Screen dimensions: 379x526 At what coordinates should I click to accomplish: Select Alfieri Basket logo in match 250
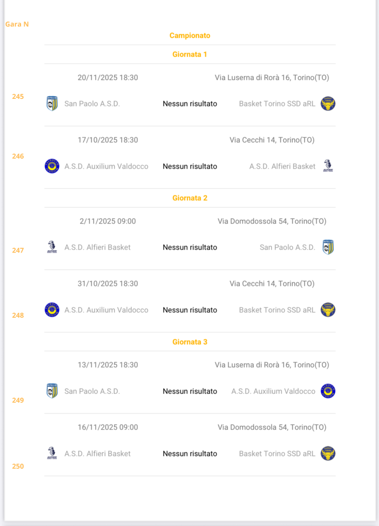click(x=52, y=453)
